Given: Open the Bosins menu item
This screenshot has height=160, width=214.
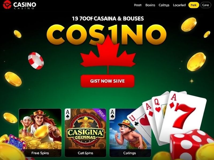Looking at the screenshot, I should coord(150,5).
